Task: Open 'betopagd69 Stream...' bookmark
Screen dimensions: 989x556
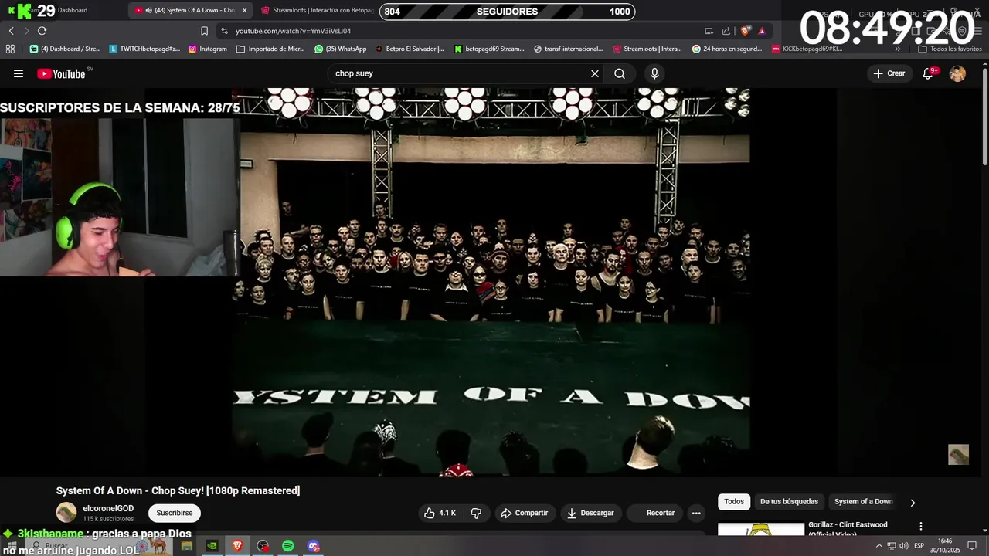Action: (489, 49)
